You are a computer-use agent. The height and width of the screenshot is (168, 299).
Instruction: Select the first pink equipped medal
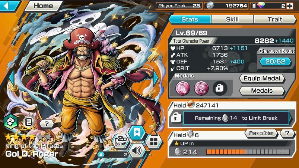tap(182, 88)
